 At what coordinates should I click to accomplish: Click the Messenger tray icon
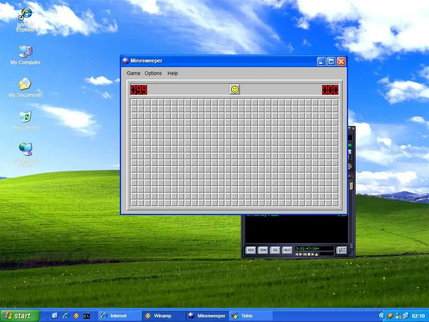(398, 316)
